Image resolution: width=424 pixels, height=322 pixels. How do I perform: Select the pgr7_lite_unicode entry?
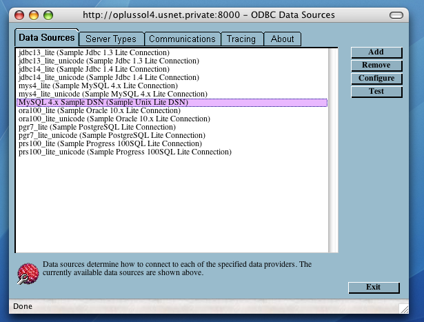pos(172,135)
